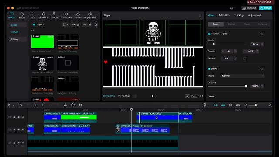The height and width of the screenshot is (157, 279).
Task: Select the Basic sub-tab
Action: [216, 24]
